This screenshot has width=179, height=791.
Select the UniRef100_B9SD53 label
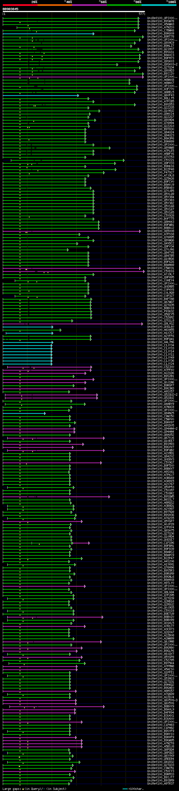pyautogui.click(x=161, y=104)
